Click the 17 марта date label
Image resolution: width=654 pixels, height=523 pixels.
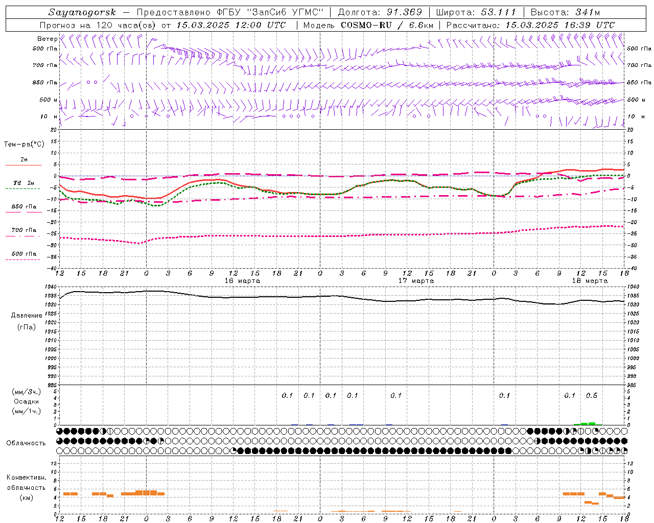416,280
